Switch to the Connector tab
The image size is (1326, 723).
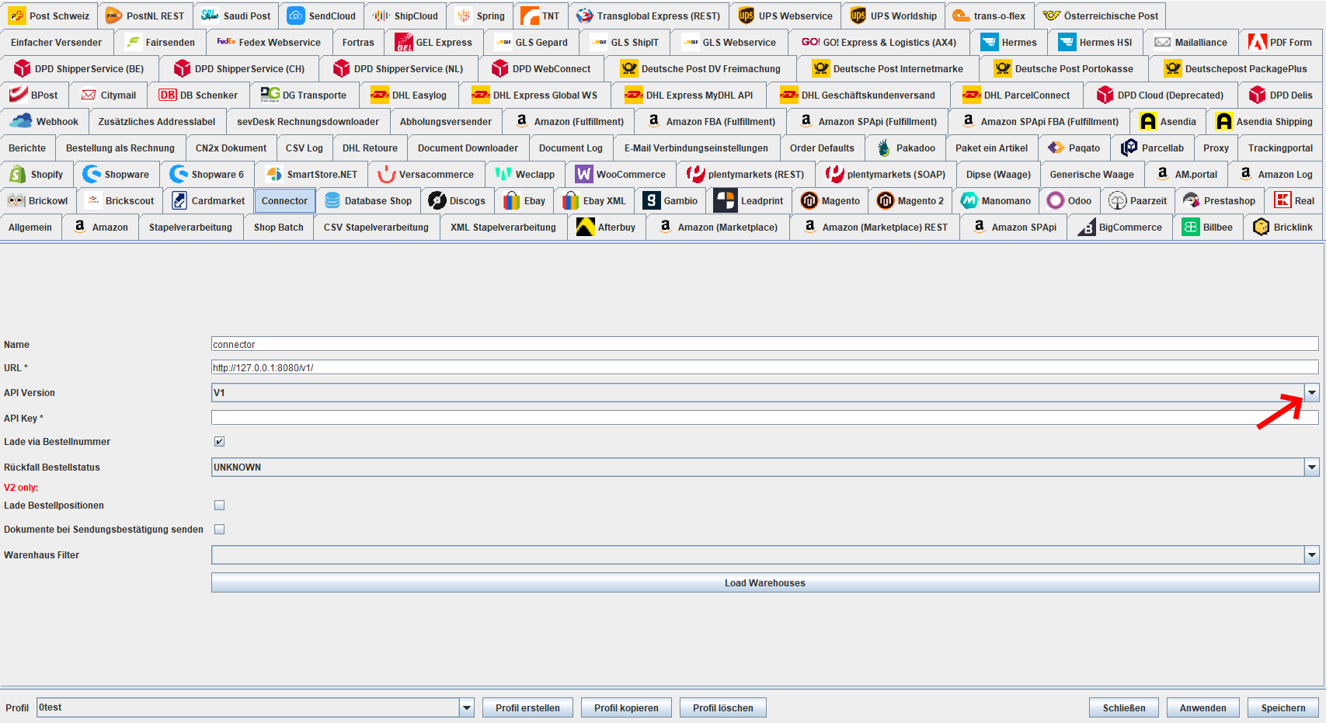(x=284, y=200)
